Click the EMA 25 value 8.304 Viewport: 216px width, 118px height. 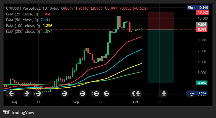45,14
